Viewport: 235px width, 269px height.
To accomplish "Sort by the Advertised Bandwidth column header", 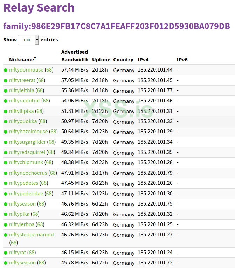I will pyautogui.click(x=75, y=55).
